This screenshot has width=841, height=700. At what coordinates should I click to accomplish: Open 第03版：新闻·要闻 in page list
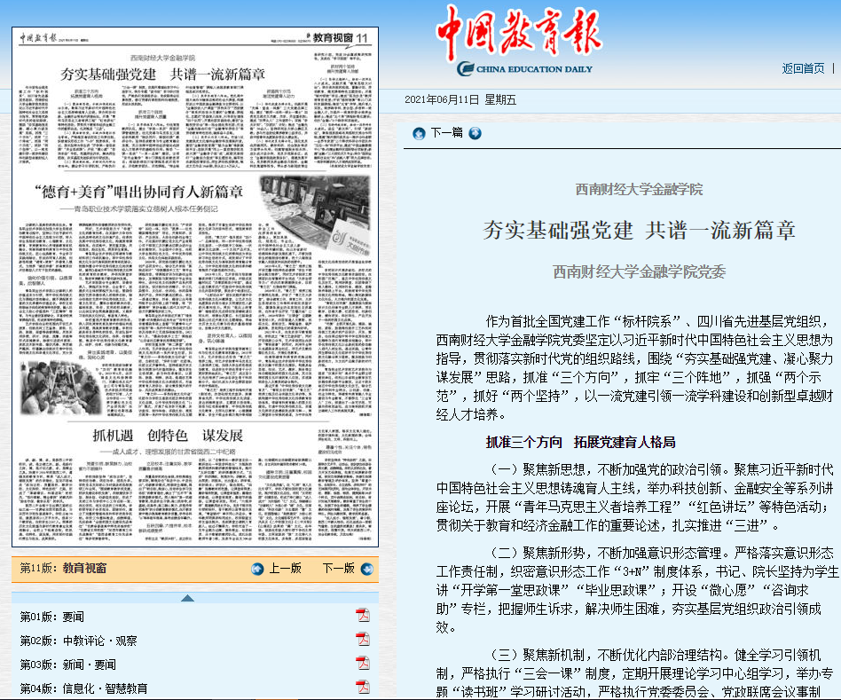click(x=67, y=665)
